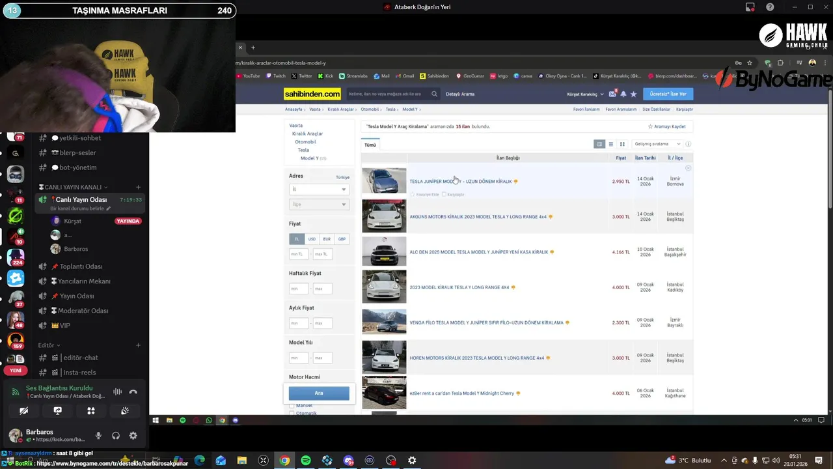Viewport: 833px width, 469px height.
Task: Open File Explorer on the taskbar
Action: tap(242, 461)
